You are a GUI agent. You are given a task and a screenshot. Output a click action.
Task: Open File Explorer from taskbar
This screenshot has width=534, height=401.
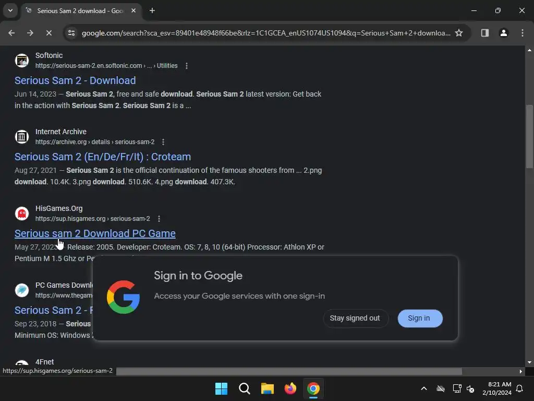(268, 388)
